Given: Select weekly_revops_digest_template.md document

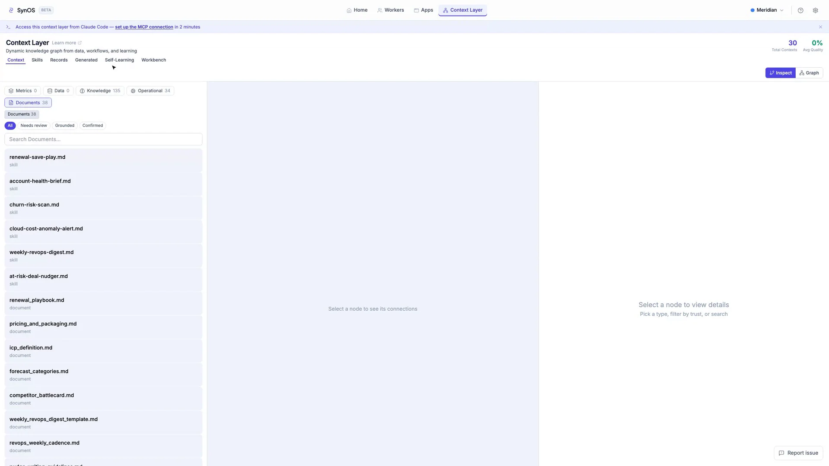Looking at the screenshot, I should (103, 422).
